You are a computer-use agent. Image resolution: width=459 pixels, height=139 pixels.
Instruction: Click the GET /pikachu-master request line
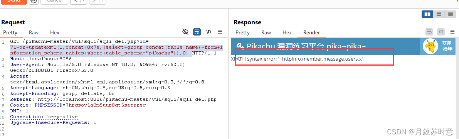tap(79, 41)
